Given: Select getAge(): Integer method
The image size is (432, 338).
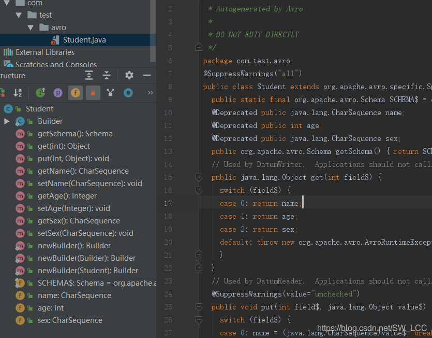Looking at the screenshot, I should pyautogui.click(x=67, y=196).
